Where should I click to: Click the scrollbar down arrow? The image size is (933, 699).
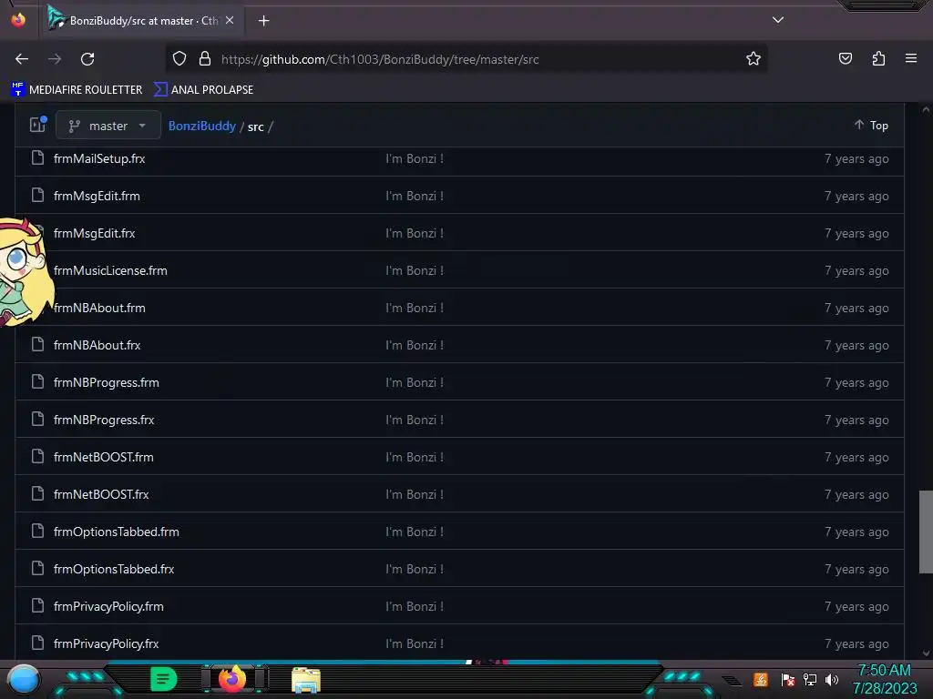pyautogui.click(x=926, y=653)
